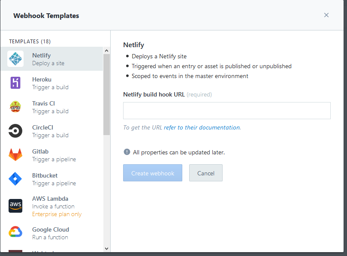
Task: Click All properties can be updated later text
Action: click(179, 153)
